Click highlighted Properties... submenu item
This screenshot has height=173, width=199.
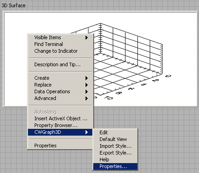click(115, 166)
